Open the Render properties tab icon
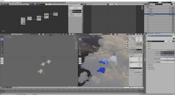The width and height of the screenshot is (175, 95). pos(145,38)
